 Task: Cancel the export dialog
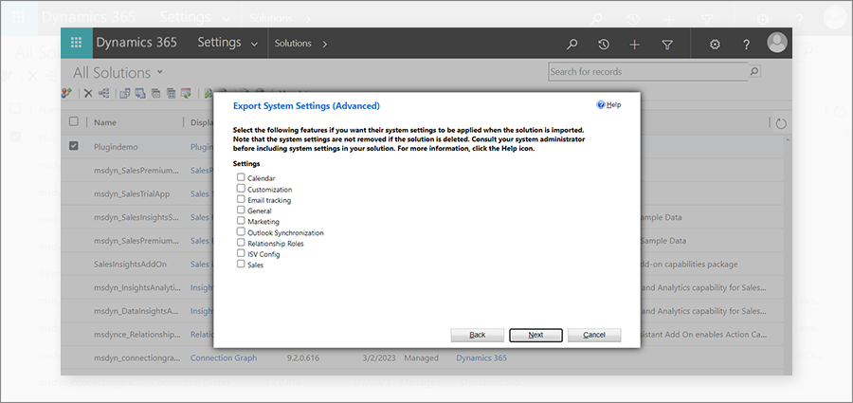pos(594,335)
